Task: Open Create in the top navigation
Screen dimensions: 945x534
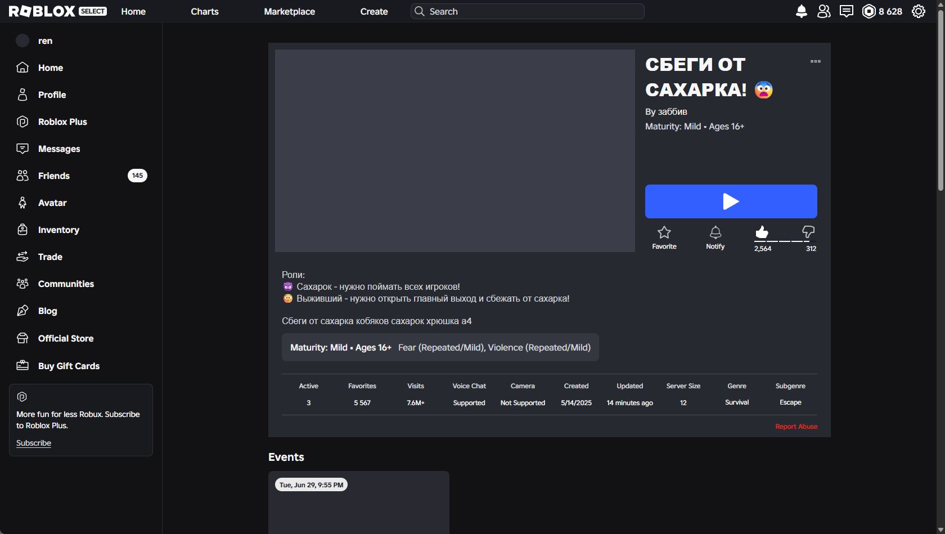Action: [374, 11]
